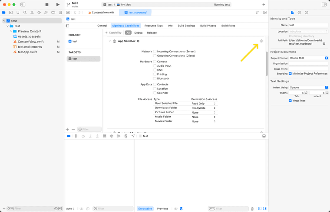Open the Project navigator folder icon
330x212 pixels.
(4, 13)
